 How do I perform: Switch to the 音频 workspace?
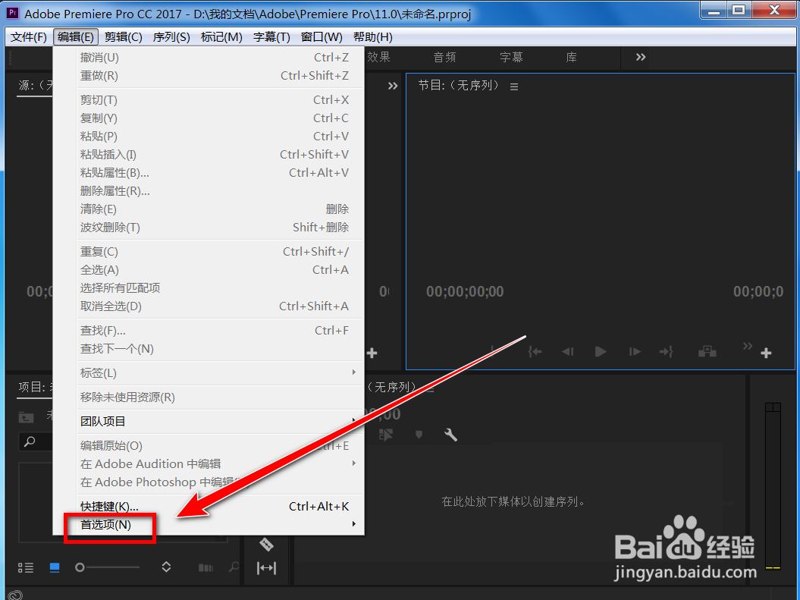(x=444, y=57)
